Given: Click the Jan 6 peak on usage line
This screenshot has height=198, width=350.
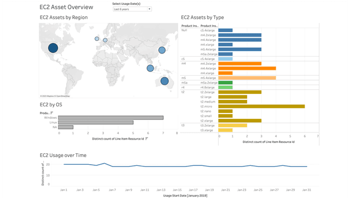Looking at the screenshot, I should tap(104, 163).
